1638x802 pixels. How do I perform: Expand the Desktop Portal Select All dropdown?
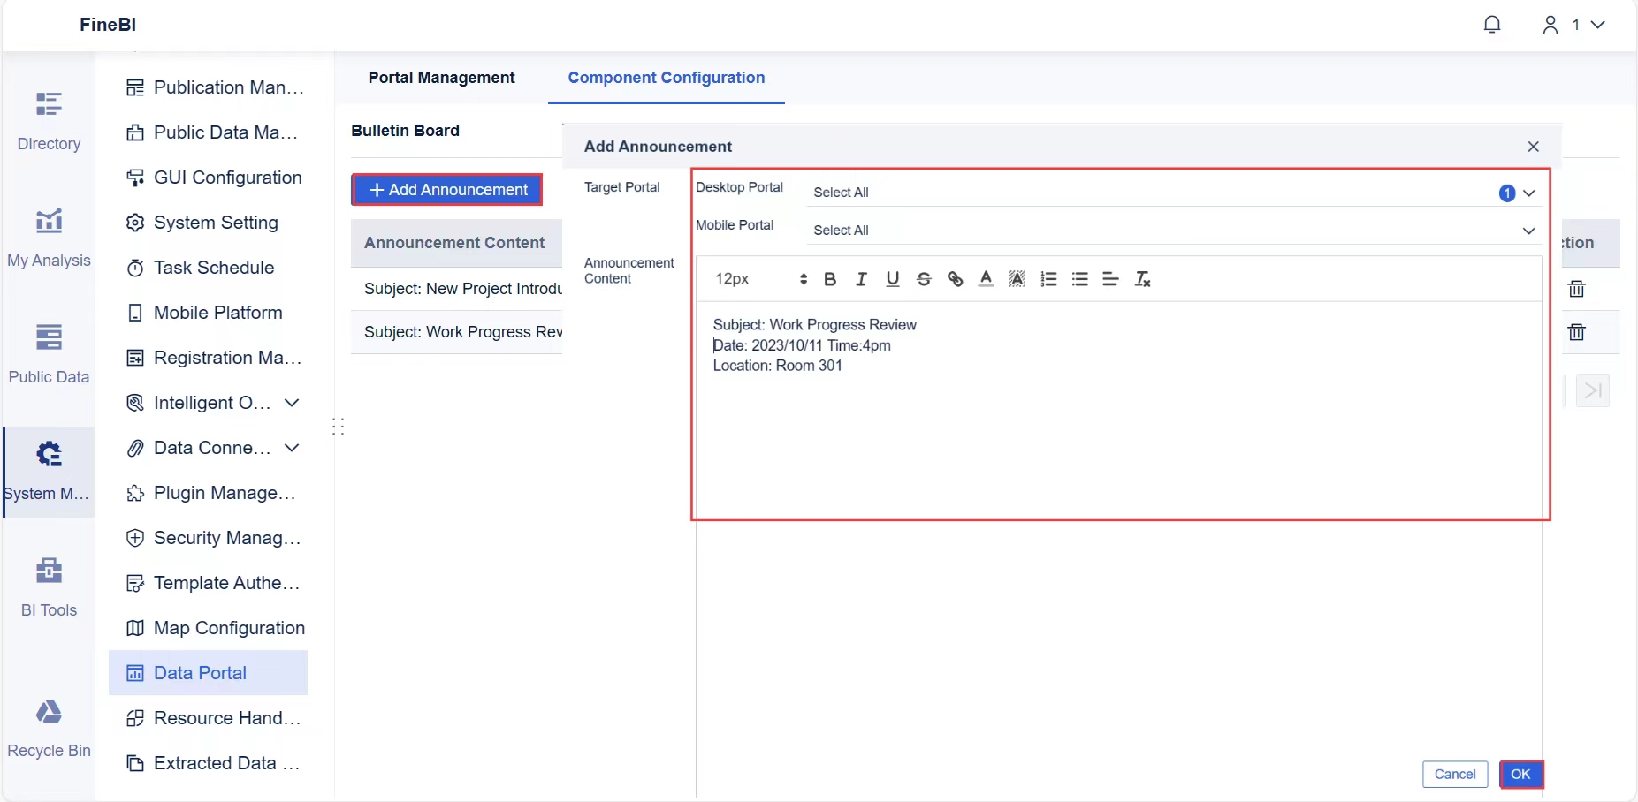point(1528,193)
